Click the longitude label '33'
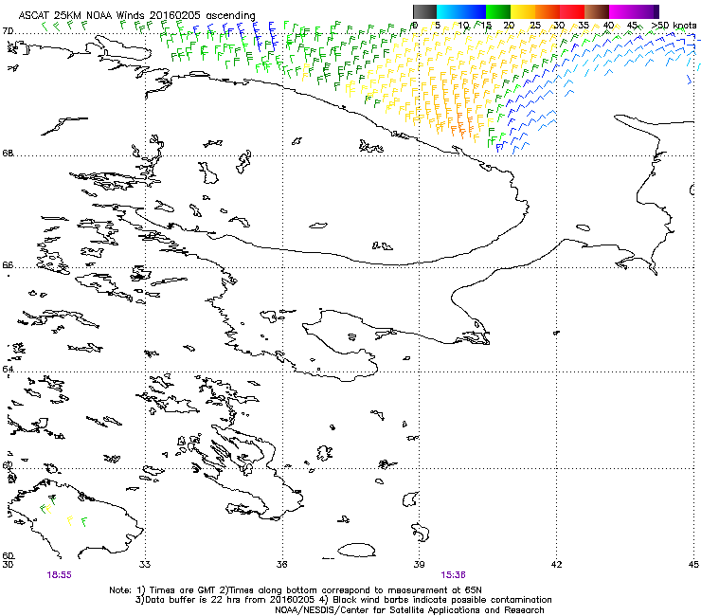The width and height of the screenshot is (701, 616). [145, 565]
